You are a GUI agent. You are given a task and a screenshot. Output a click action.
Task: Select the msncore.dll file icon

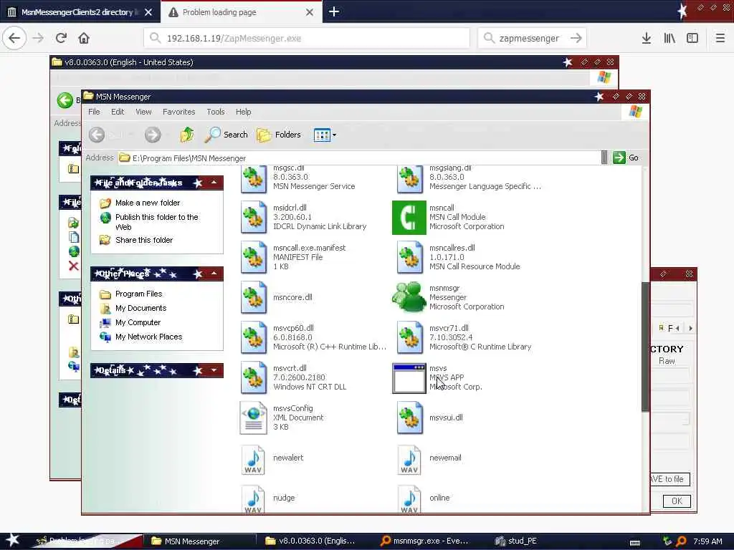click(x=253, y=297)
